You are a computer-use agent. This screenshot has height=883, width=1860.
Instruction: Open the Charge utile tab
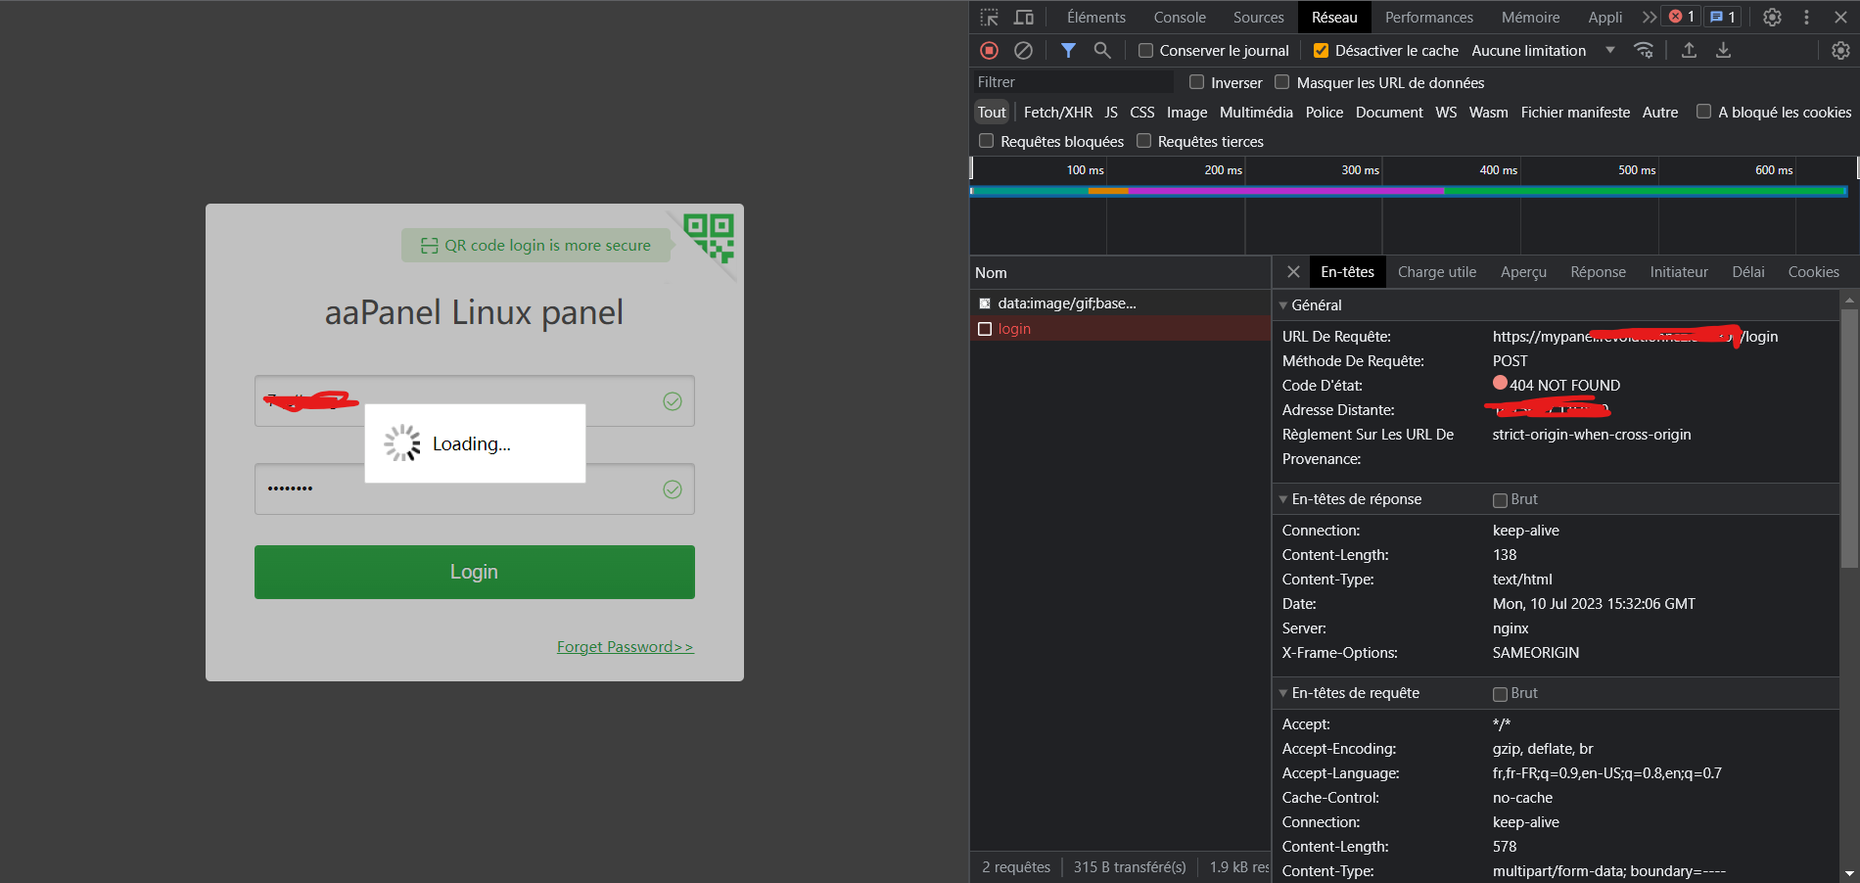click(x=1437, y=272)
